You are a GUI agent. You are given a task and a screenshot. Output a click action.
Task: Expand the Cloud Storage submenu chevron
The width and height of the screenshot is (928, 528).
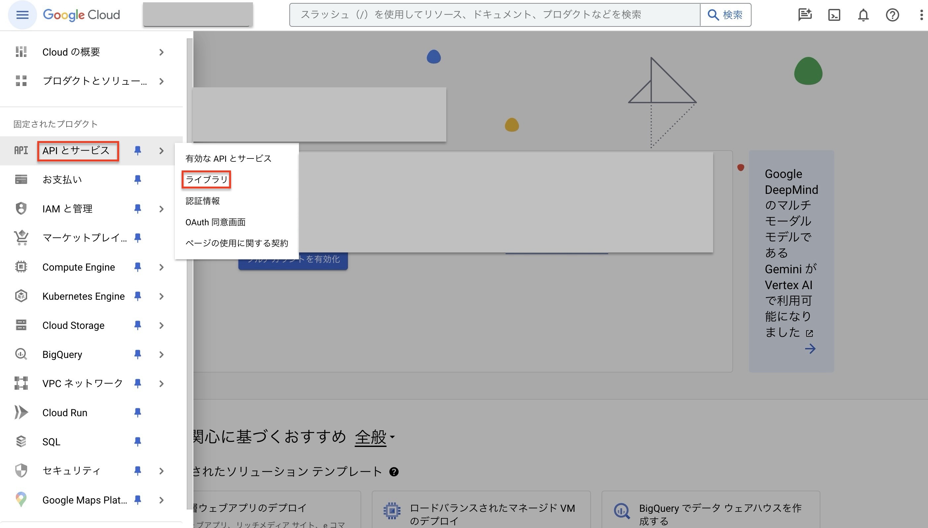(162, 325)
